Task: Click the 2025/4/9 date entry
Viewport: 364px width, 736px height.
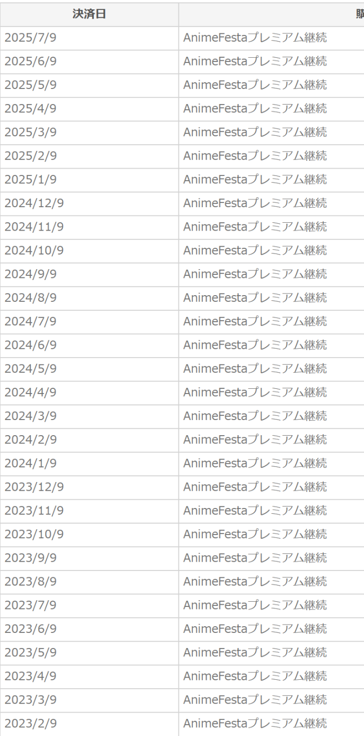Action: 31,109
